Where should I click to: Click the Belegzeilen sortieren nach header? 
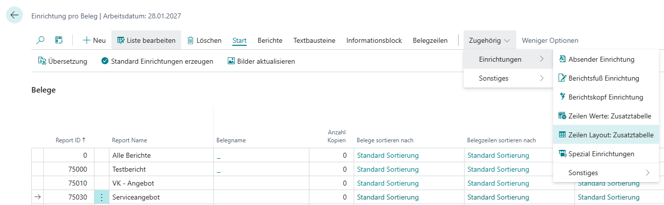click(x=501, y=140)
